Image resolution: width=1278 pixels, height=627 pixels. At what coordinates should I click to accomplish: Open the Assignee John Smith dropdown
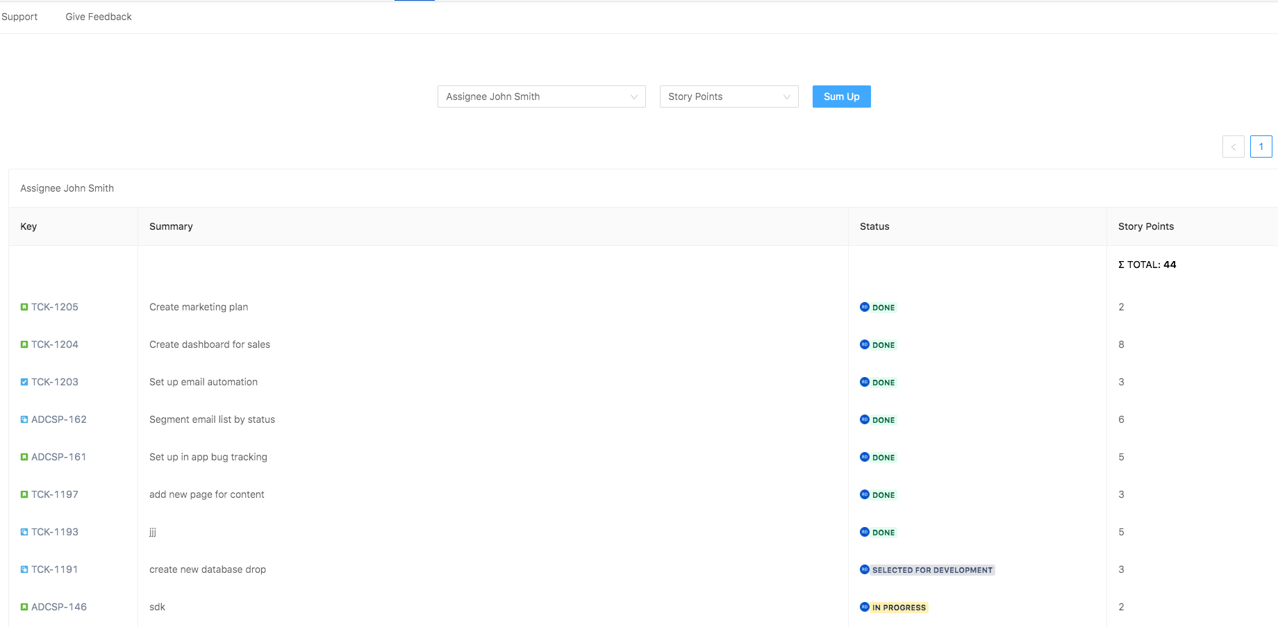point(542,97)
